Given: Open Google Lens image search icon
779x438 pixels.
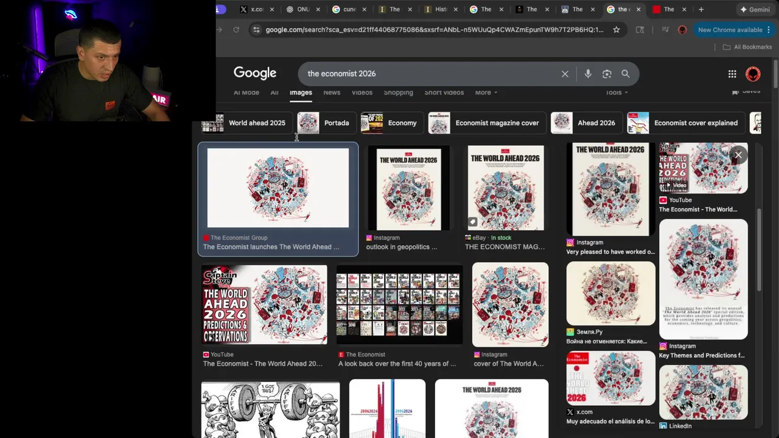Looking at the screenshot, I should pyautogui.click(x=607, y=74).
